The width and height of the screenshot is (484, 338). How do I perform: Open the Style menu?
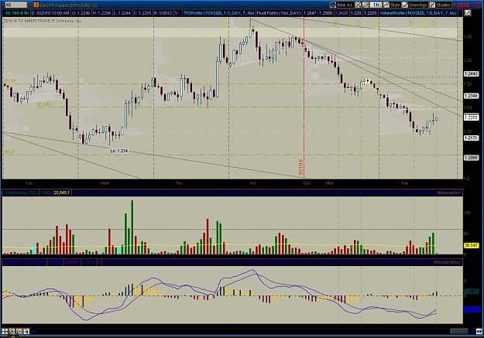click(392, 5)
